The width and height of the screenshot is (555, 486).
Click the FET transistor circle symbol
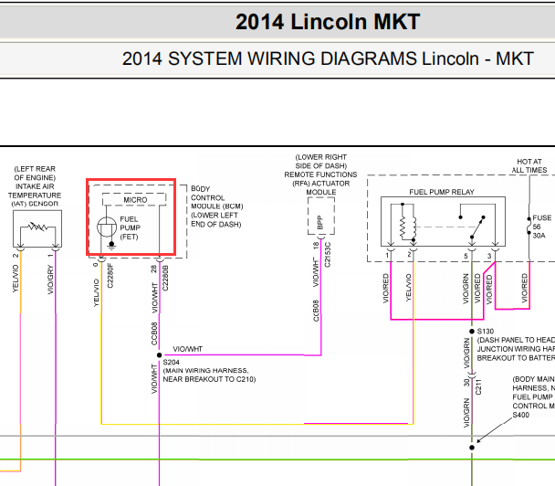point(107,227)
